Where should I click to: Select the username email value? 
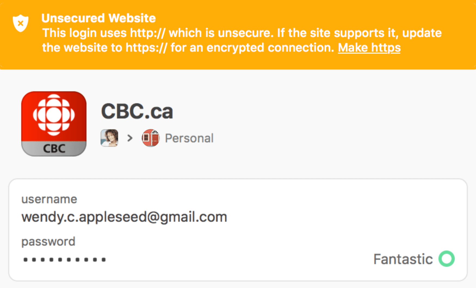click(124, 217)
